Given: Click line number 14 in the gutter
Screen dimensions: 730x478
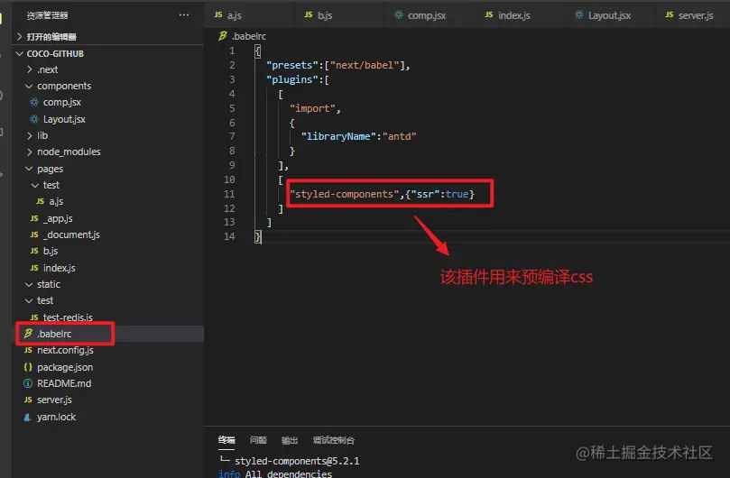Looking at the screenshot, I should (229, 236).
